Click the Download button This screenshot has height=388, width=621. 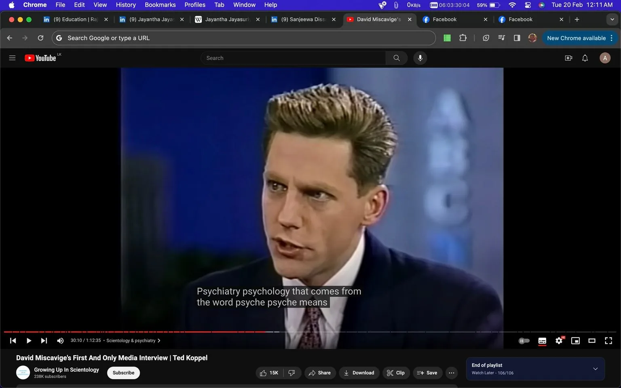359,373
